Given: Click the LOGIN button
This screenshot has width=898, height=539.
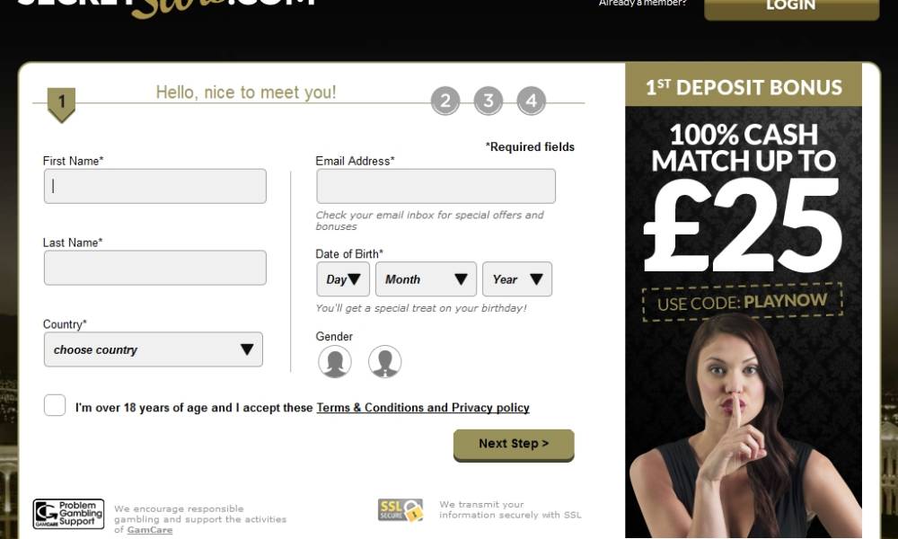Looking at the screenshot, I should coord(791,7).
